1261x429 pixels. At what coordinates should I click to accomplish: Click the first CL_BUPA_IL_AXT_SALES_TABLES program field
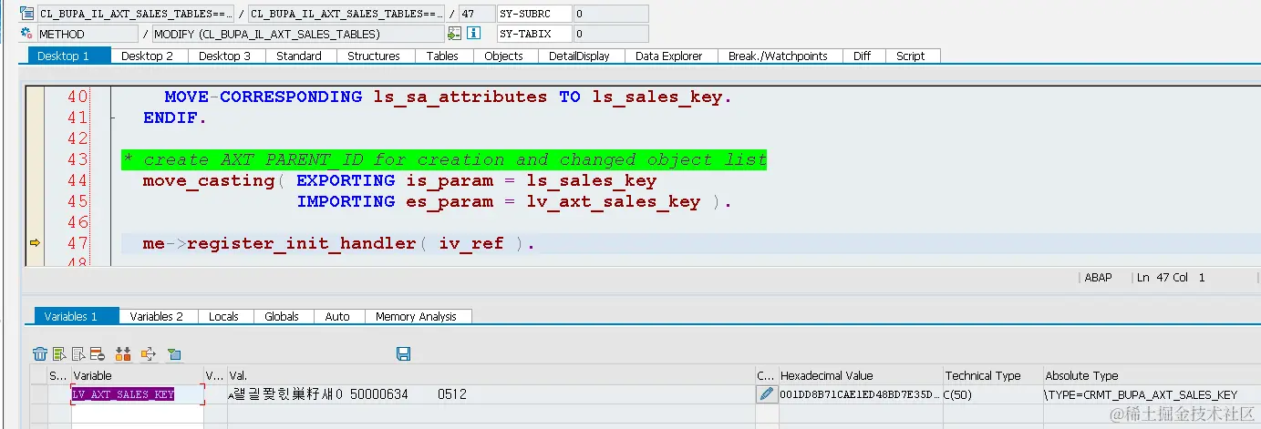tap(136, 14)
